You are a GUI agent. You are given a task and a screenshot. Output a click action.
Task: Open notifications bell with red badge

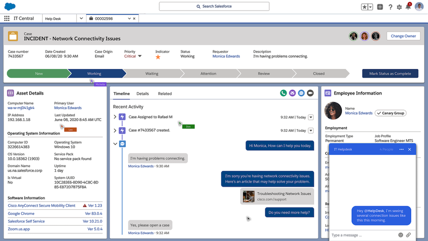click(408, 7)
